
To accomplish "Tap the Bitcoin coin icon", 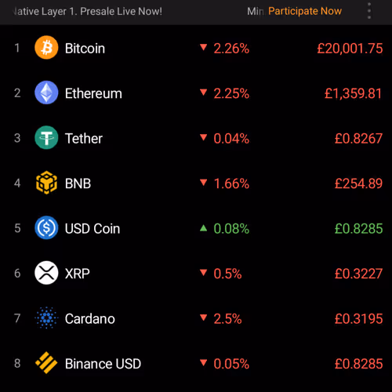I will coord(46,48).
